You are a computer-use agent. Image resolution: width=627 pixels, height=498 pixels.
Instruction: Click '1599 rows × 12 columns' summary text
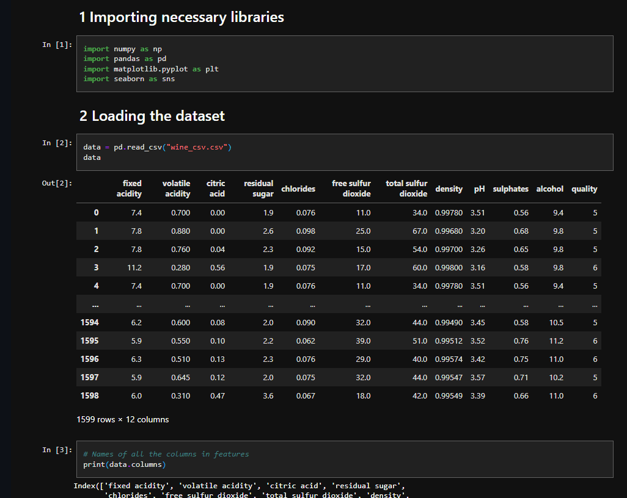[x=123, y=419]
